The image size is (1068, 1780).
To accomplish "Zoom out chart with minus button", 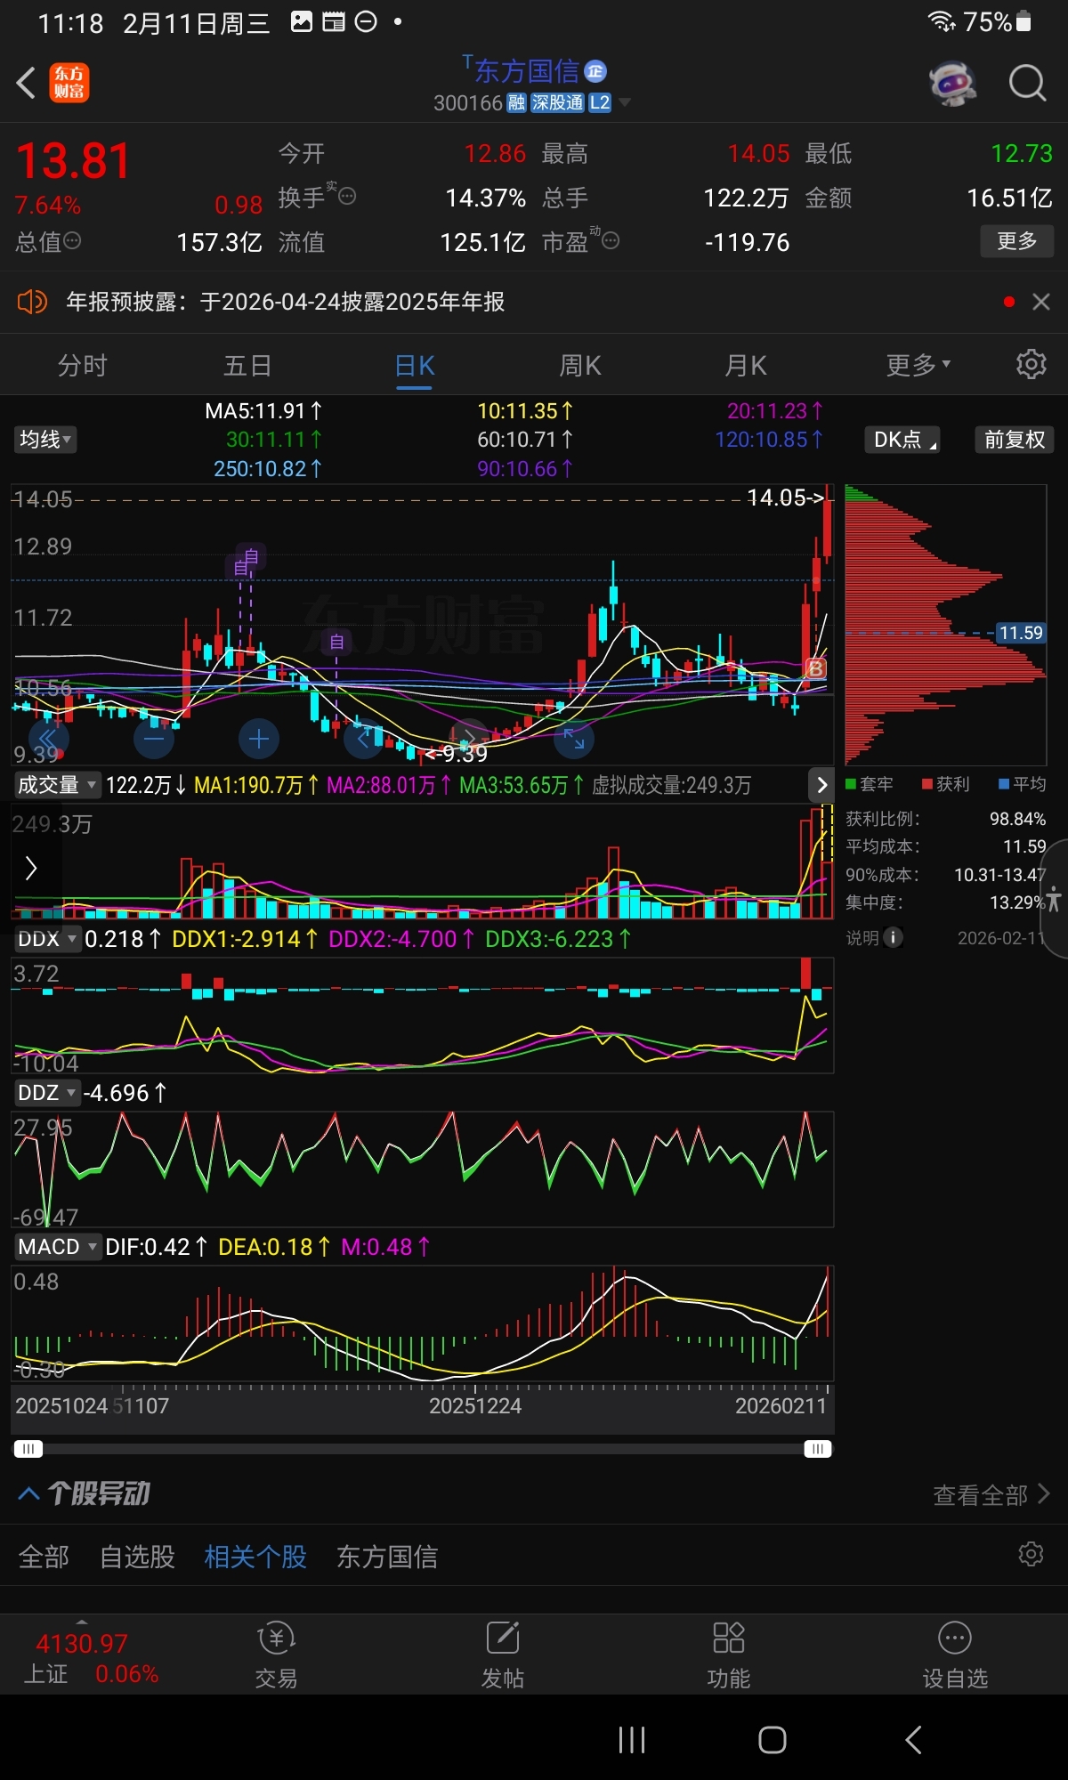I will 153,738.
